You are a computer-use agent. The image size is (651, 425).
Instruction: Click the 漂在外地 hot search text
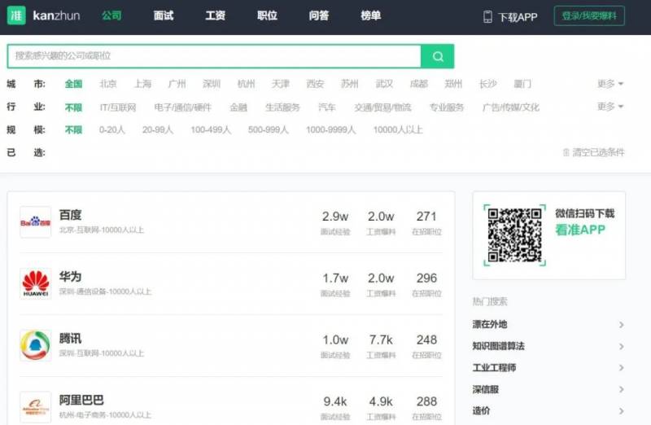(x=490, y=325)
